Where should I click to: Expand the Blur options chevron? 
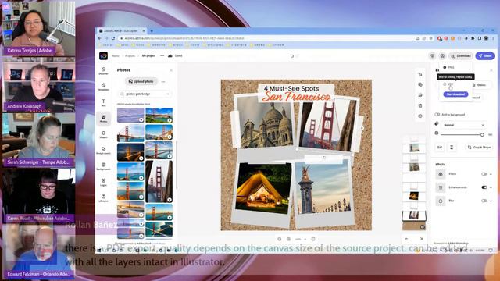coord(491,201)
